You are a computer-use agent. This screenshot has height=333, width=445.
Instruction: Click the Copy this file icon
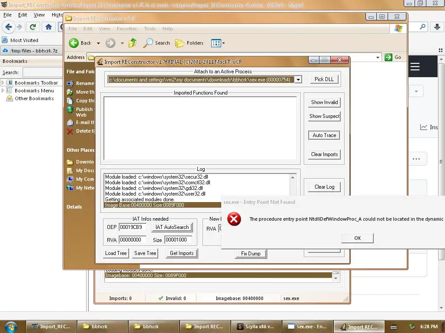point(70,101)
